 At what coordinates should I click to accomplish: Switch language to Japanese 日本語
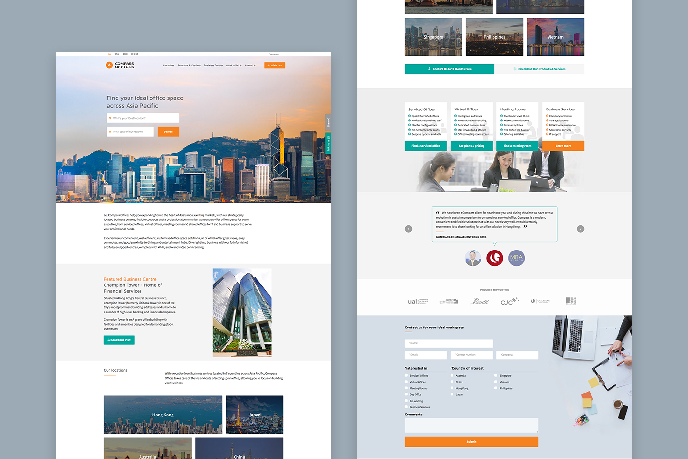(135, 54)
